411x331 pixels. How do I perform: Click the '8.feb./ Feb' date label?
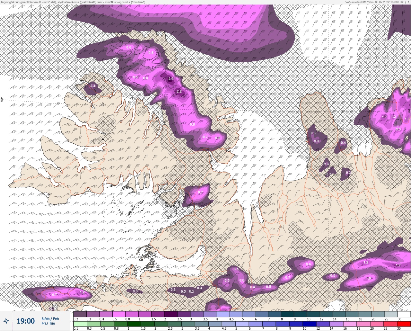[x=50, y=319]
